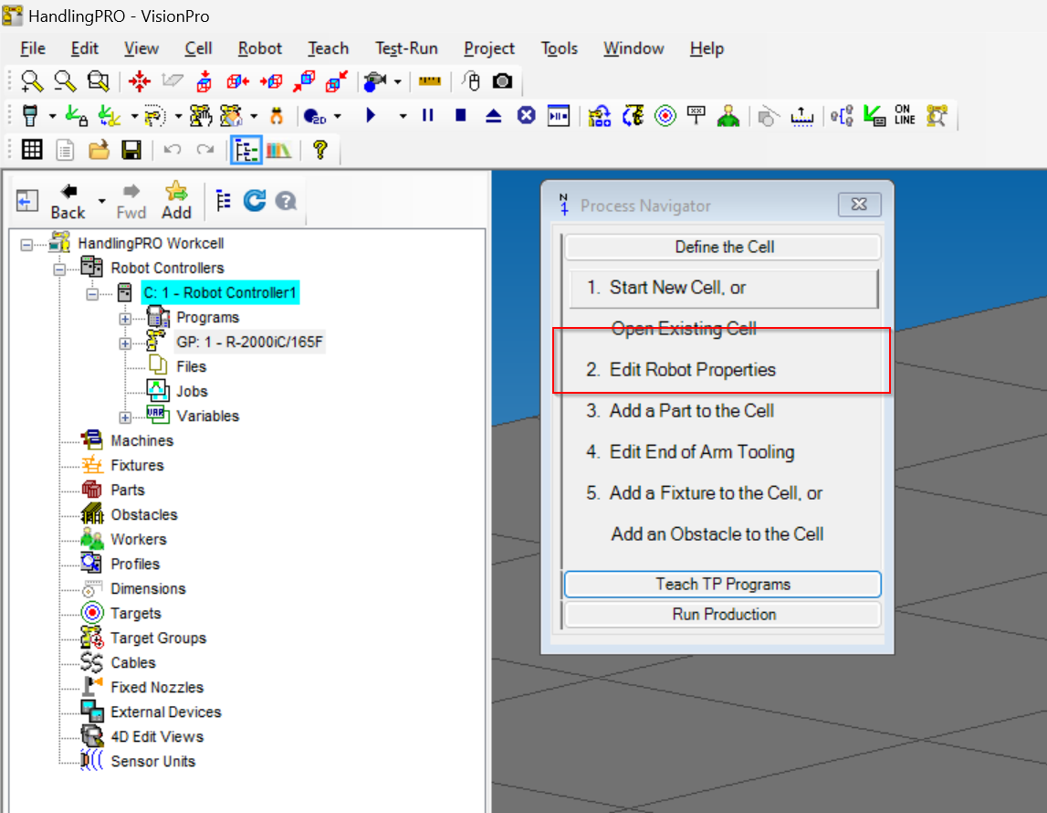The image size is (1047, 813).
Task: Open the 2D view dropdown arrow
Action: point(338,117)
